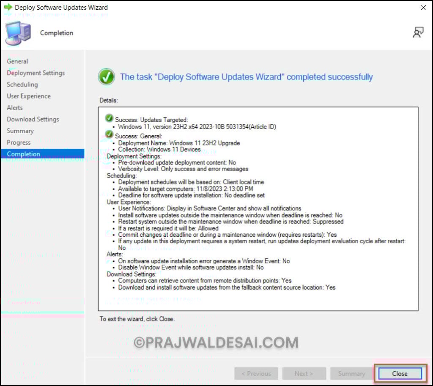Select the Alerts wizard step
Viewport: 433px width, 386px height.
click(15, 108)
